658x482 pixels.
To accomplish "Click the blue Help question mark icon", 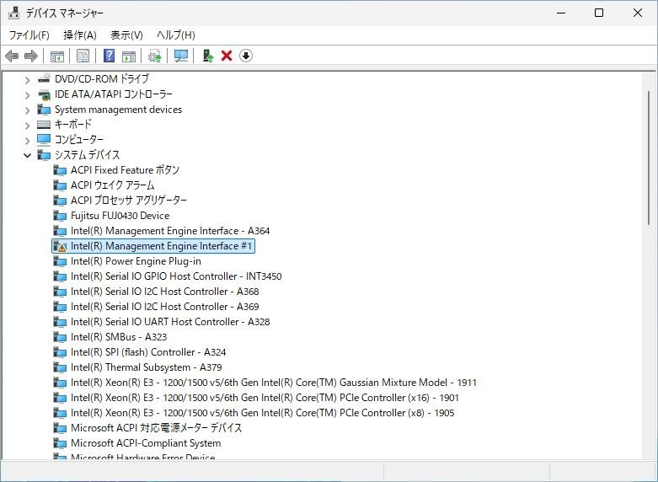I will (110, 56).
